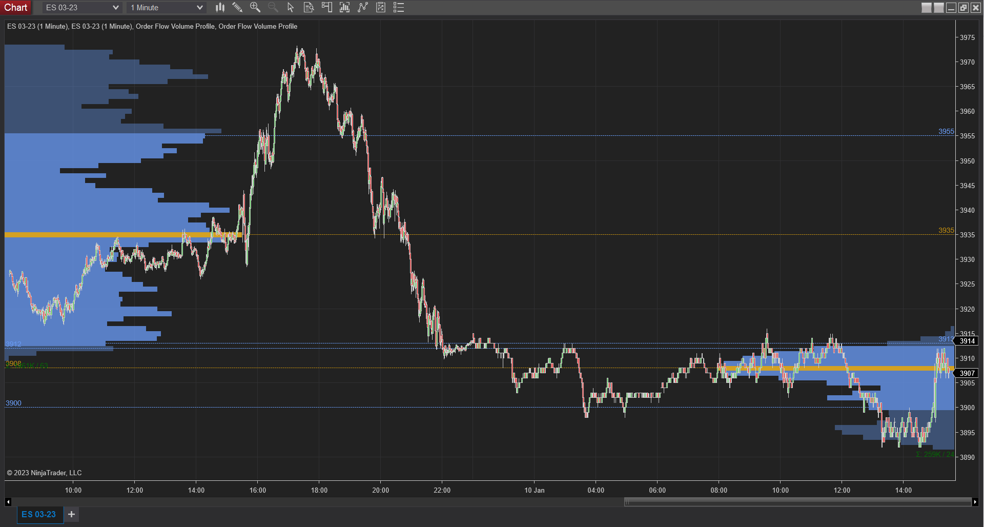
Task: Click the 3950 price axis label
Action: [968, 161]
